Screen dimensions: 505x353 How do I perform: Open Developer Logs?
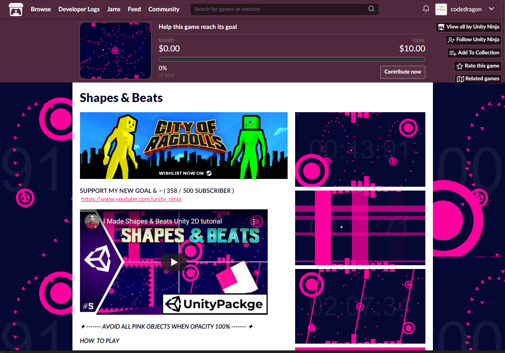point(79,9)
